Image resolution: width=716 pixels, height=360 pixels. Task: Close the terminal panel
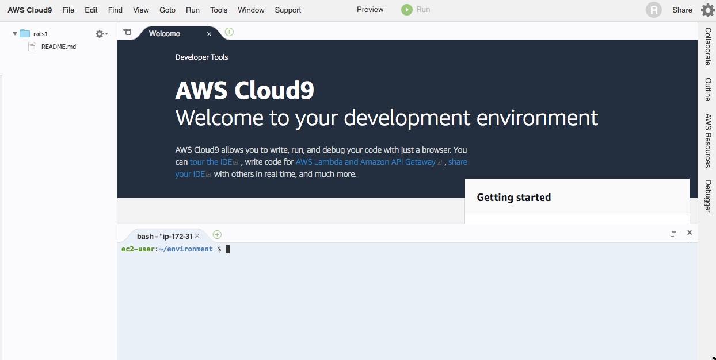(x=690, y=233)
